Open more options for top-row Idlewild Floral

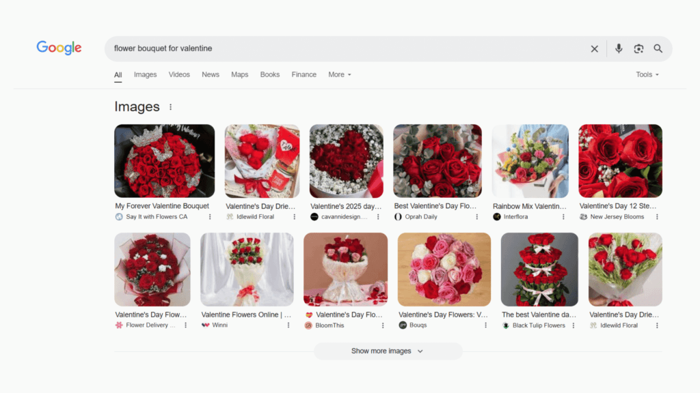coord(294,217)
